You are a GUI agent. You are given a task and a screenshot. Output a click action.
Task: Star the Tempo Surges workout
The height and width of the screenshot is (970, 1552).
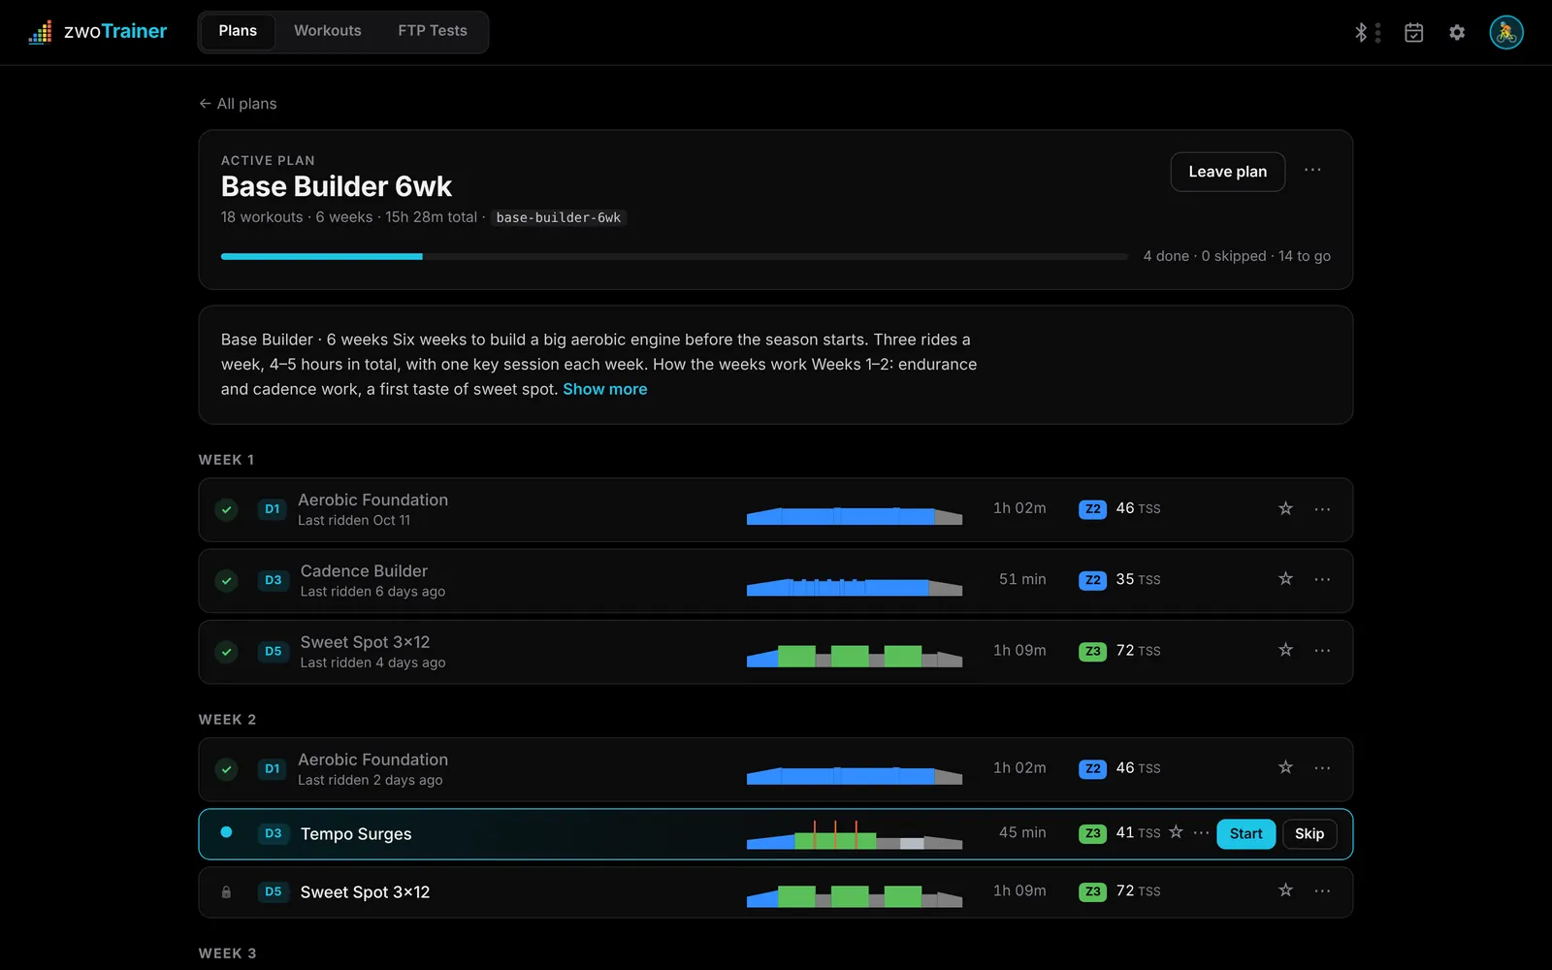pyautogui.click(x=1176, y=832)
